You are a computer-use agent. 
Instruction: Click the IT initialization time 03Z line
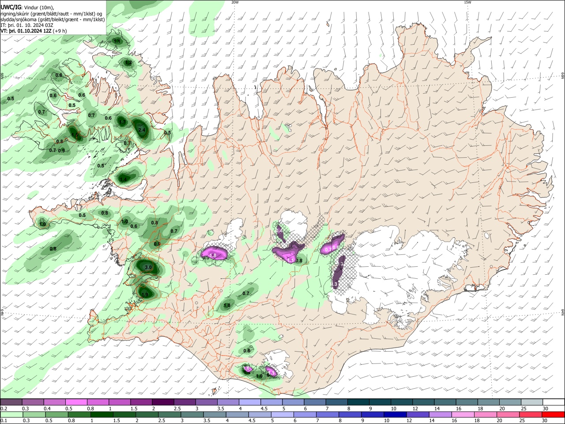click(x=27, y=25)
